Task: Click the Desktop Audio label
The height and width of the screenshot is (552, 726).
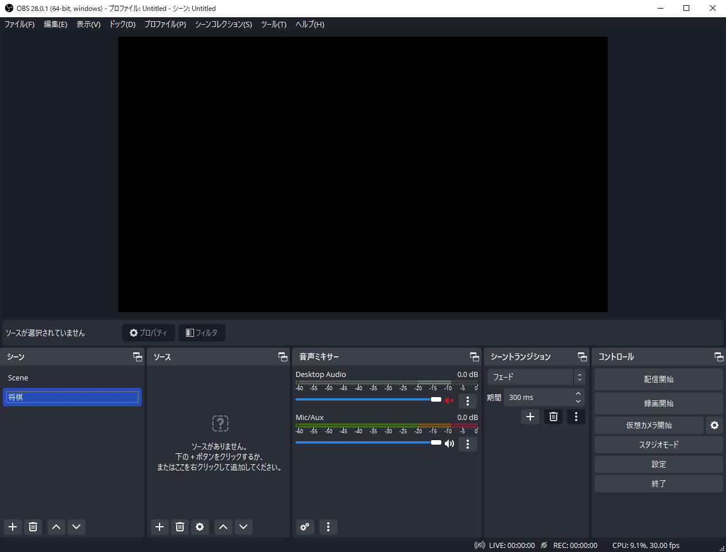Action: click(x=321, y=374)
